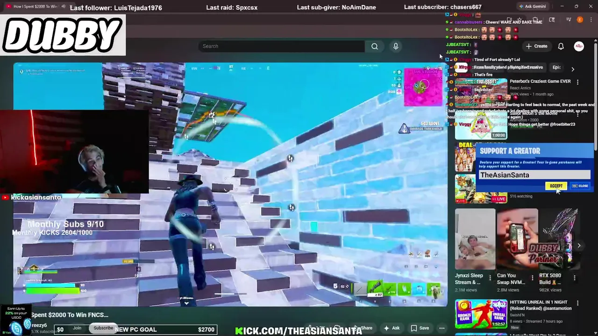
Task: Show next shorts with the shelf arrow
Action: [x=579, y=245]
